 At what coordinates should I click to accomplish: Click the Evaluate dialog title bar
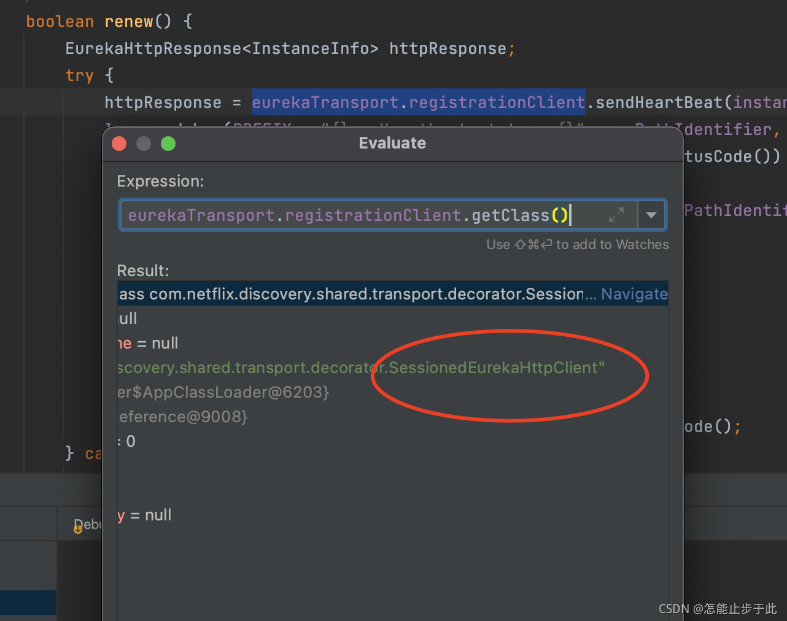tap(392, 144)
